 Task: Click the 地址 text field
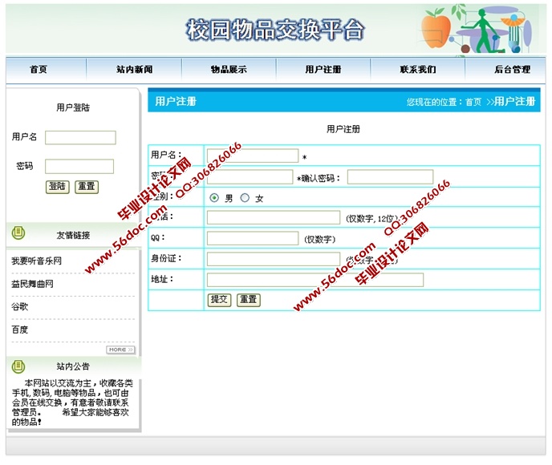click(x=315, y=280)
